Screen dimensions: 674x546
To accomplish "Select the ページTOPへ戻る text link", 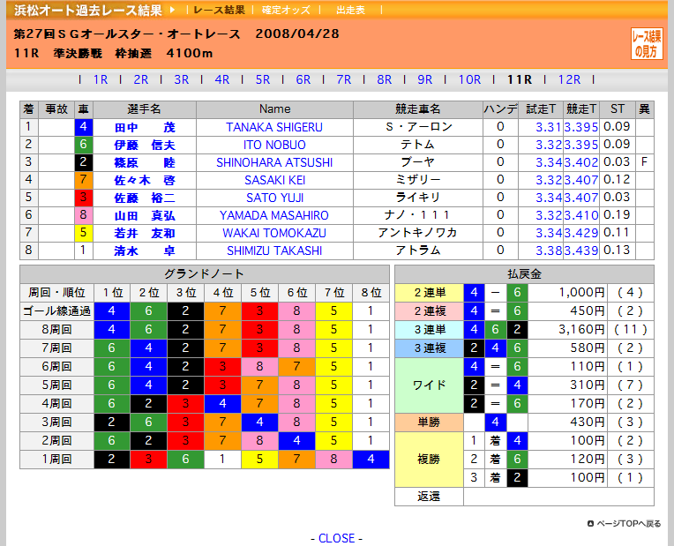I will (x=629, y=524).
